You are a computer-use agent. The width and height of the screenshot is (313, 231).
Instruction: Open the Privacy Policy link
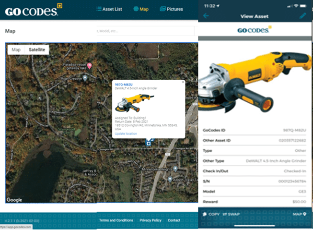151,220
